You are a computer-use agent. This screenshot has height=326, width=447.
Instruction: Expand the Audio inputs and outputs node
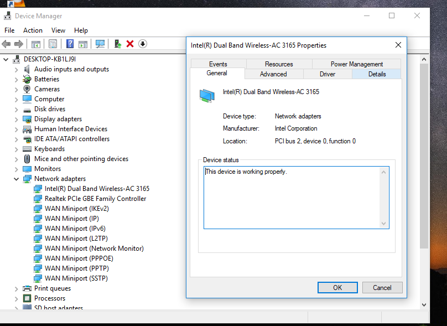pos(17,69)
